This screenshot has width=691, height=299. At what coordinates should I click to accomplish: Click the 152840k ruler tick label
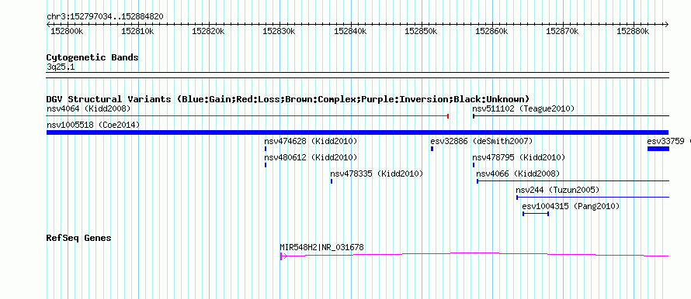click(x=350, y=31)
